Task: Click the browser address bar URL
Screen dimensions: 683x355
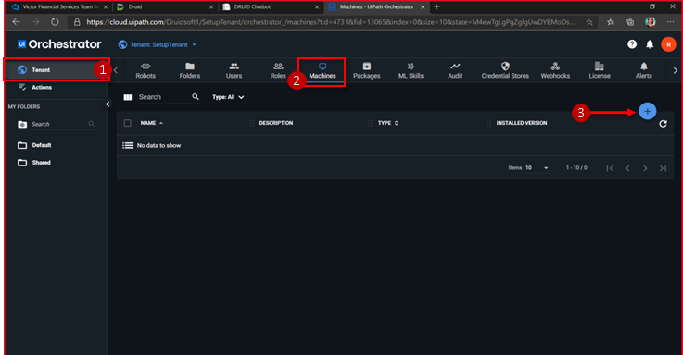Action: [330, 22]
